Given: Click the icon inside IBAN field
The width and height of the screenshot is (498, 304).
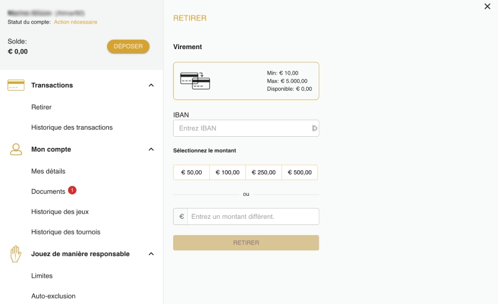Looking at the screenshot, I should coord(314,128).
